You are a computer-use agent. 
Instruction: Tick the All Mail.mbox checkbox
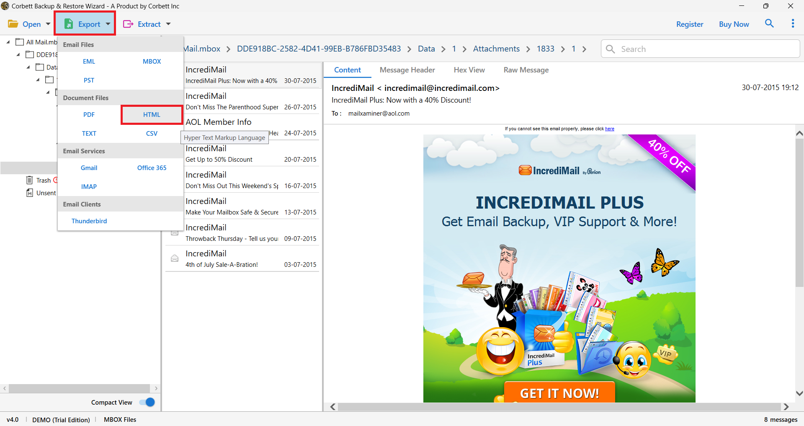[x=20, y=42]
